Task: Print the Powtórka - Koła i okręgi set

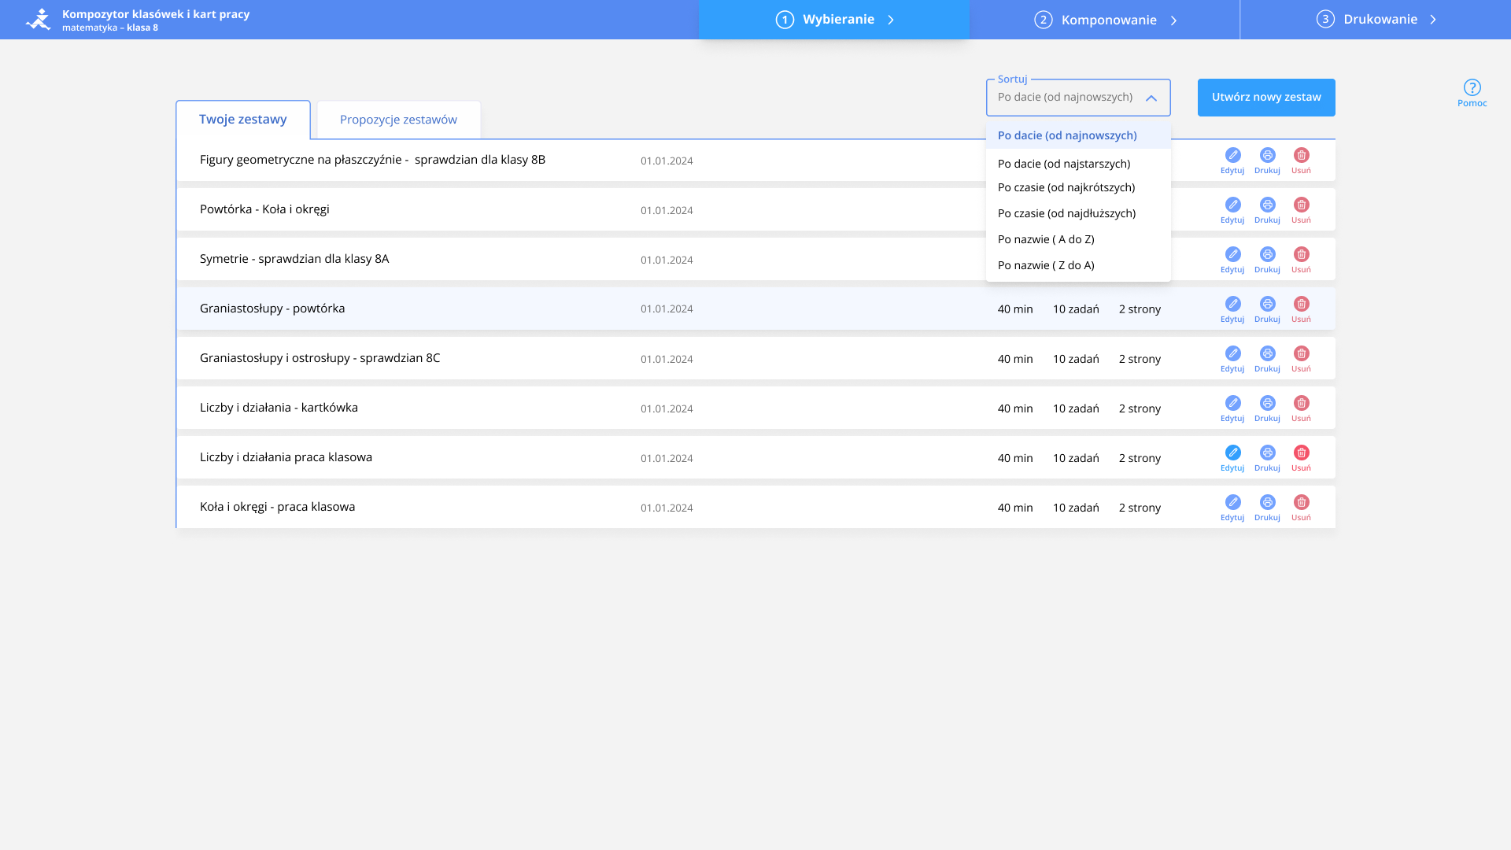Action: pyautogui.click(x=1267, y=209)
